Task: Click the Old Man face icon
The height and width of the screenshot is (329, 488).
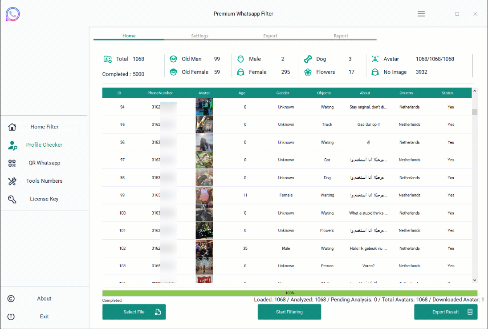Action: pos(173,59)
